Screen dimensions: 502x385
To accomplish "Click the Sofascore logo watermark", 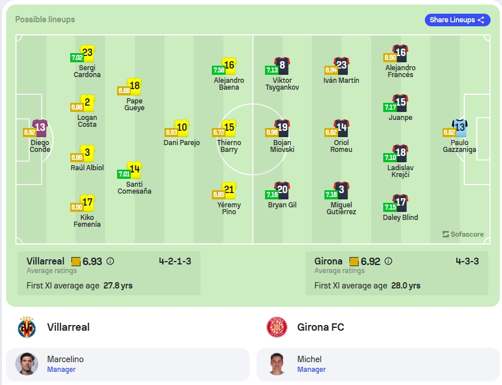I will [463, 234].
